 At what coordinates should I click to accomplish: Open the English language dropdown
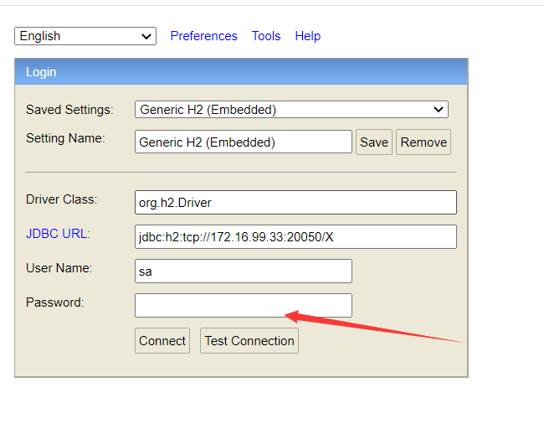85,36
